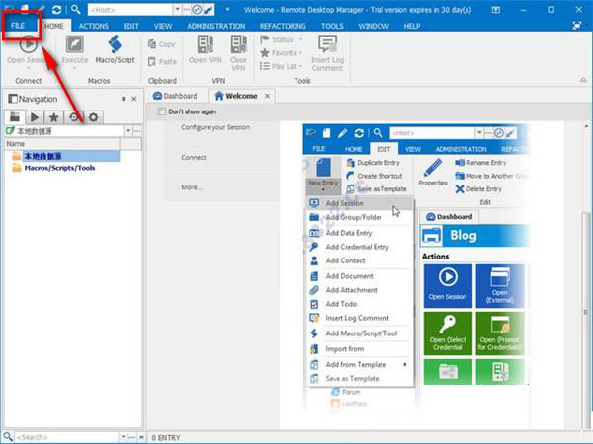Click the Search field at bottom left
The height and width of the screenshot is (444, 593).
pyautogui.click(x=44, y=436)
